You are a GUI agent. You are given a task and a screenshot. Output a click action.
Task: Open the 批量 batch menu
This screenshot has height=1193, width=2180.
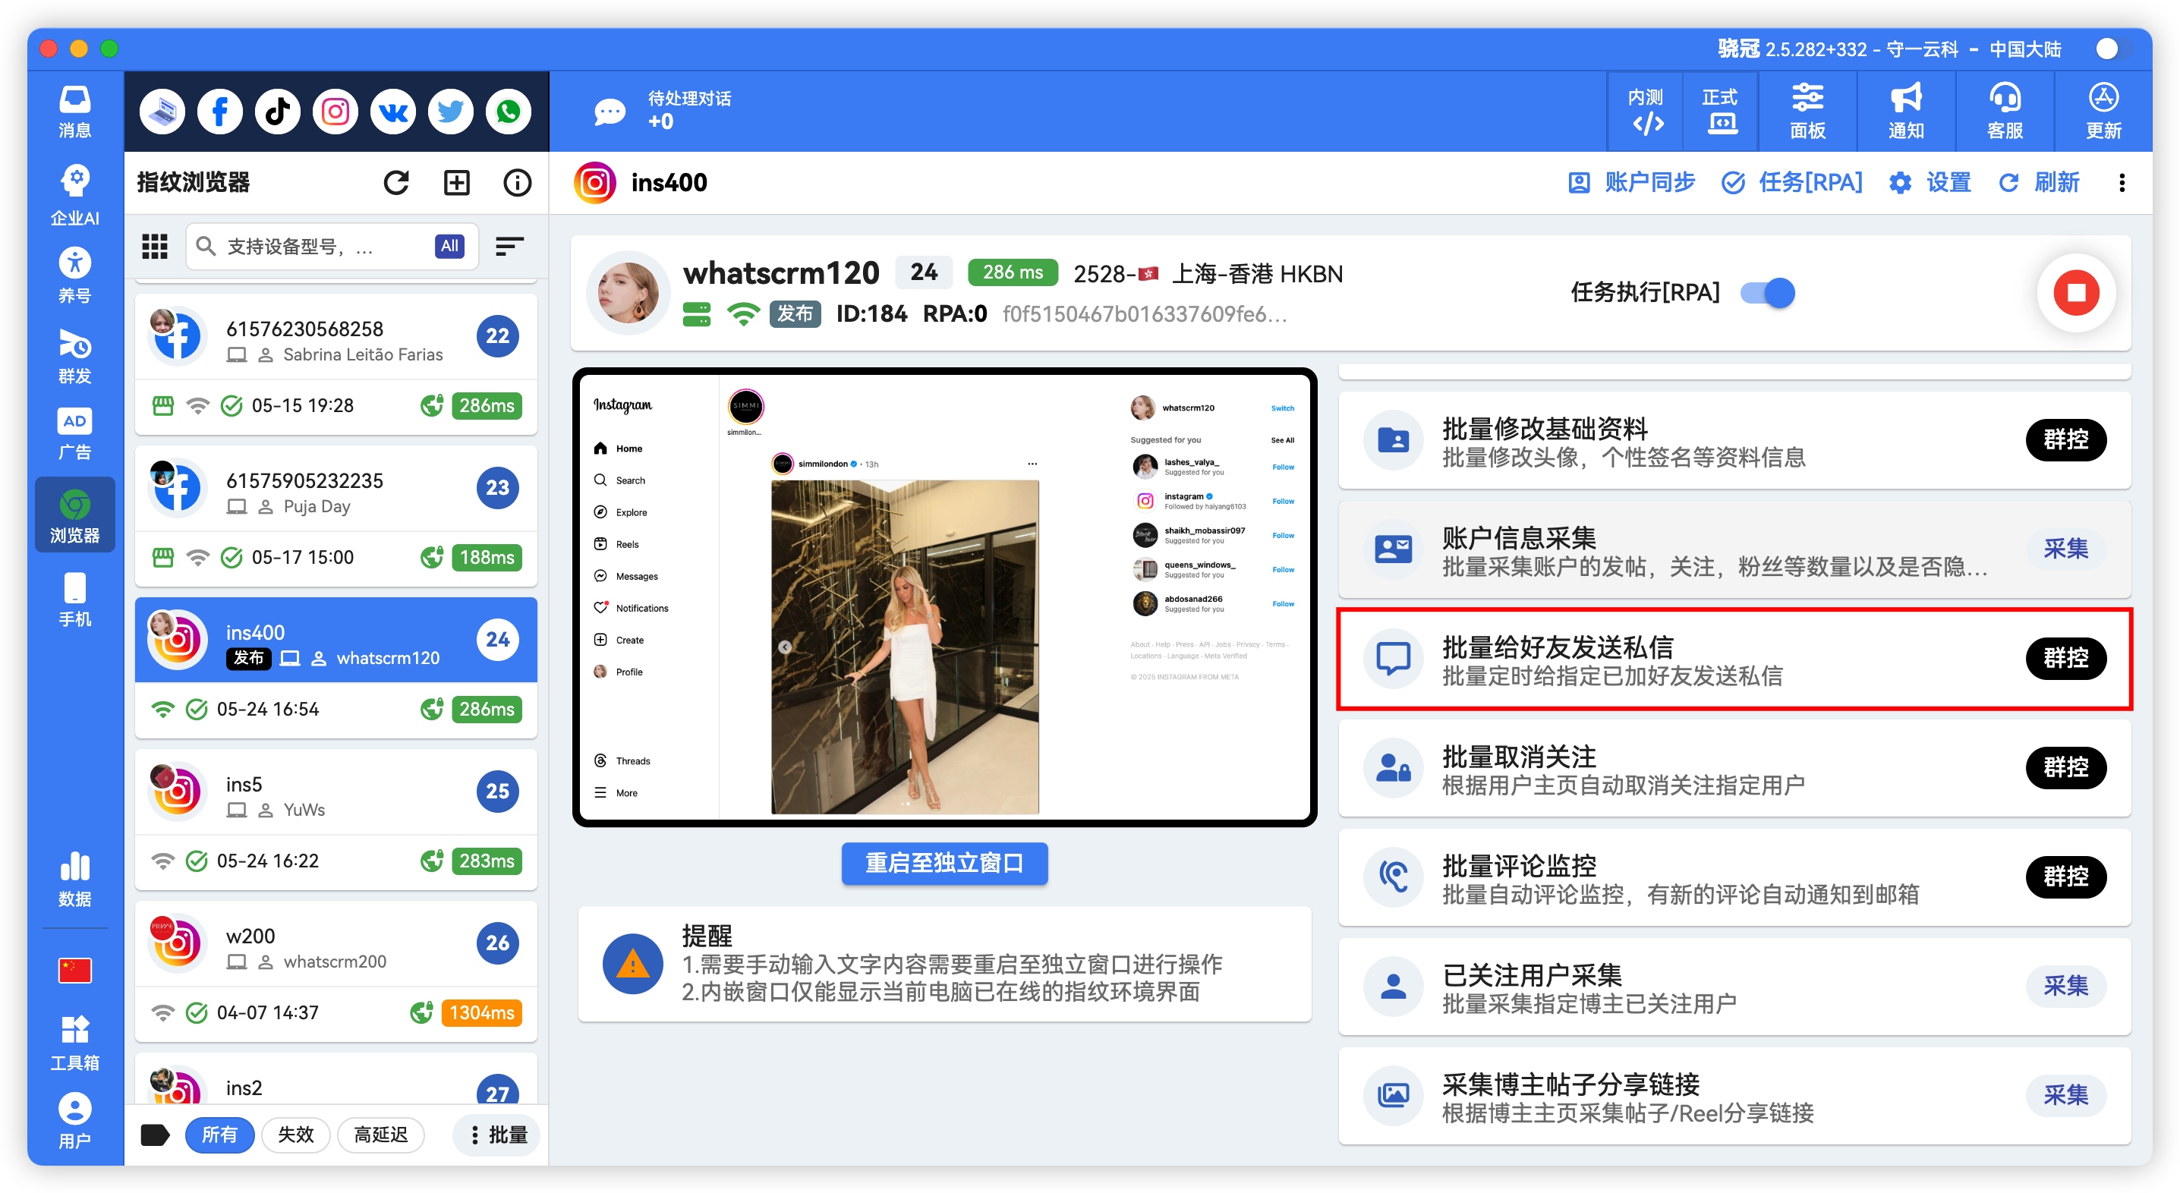coord(496,1135)
